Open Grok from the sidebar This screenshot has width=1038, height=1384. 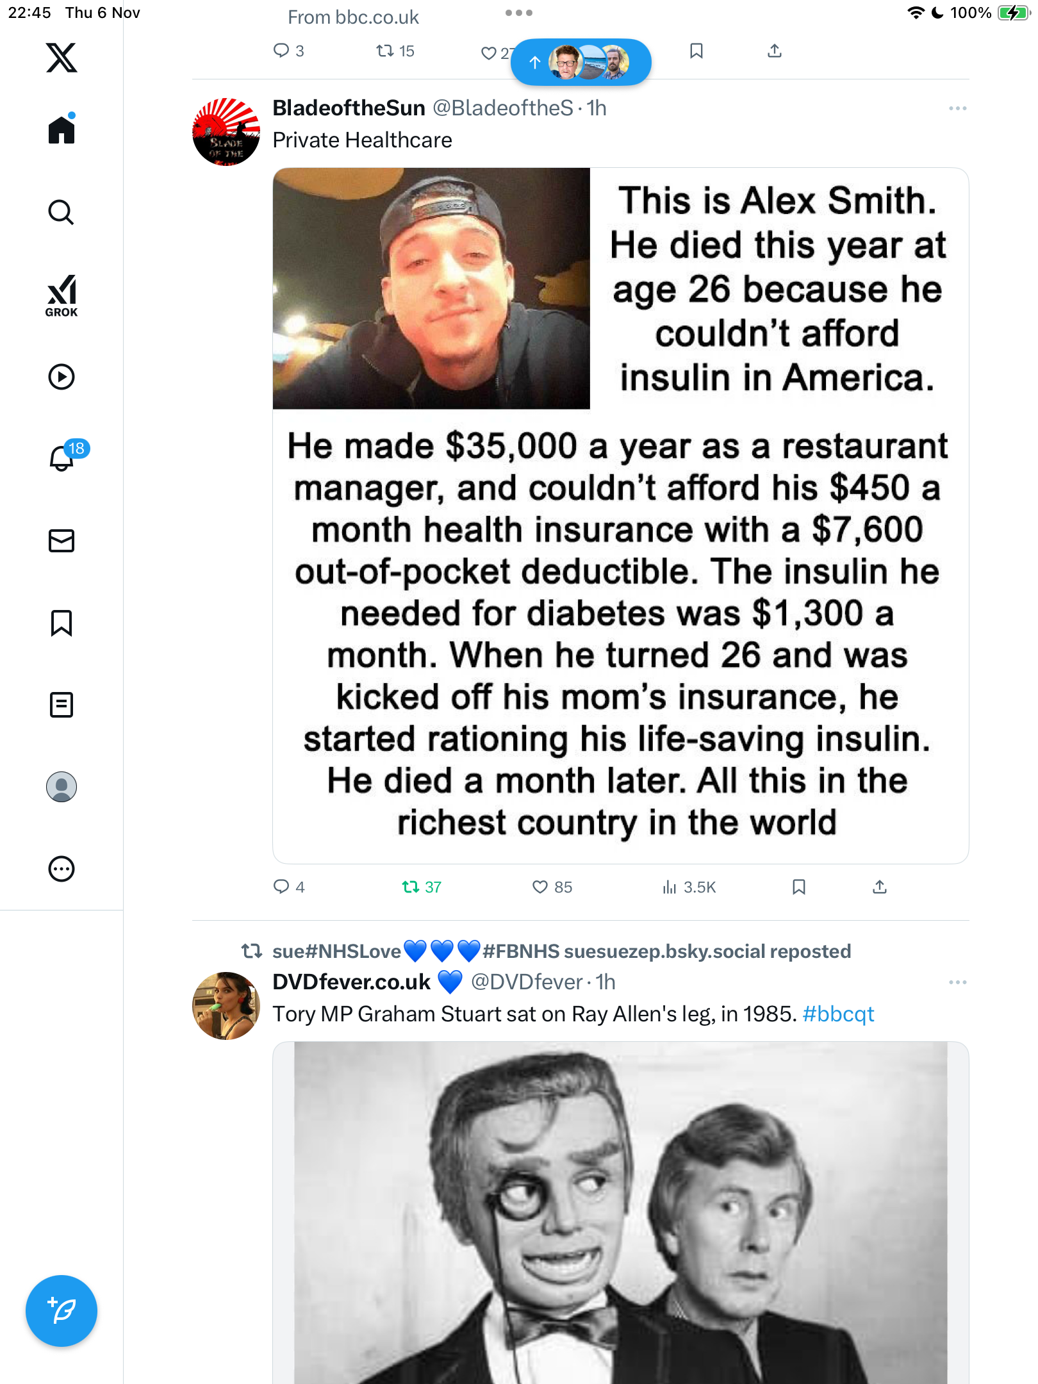(x=62, y=295)
